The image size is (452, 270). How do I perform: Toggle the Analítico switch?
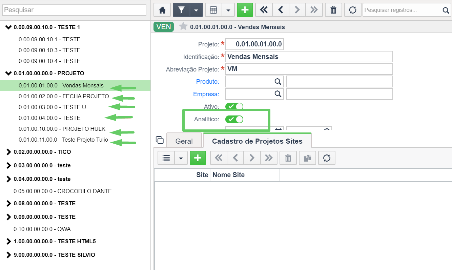234,119
